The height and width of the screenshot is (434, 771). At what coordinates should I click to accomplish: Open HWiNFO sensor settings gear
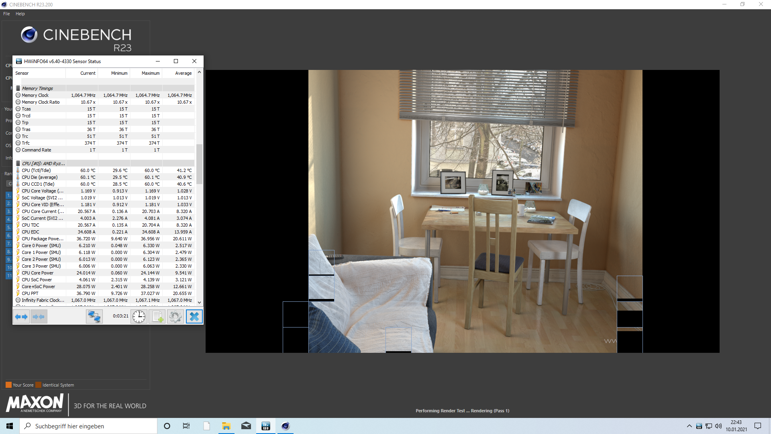pyautogui.click(x=175, y=317)
